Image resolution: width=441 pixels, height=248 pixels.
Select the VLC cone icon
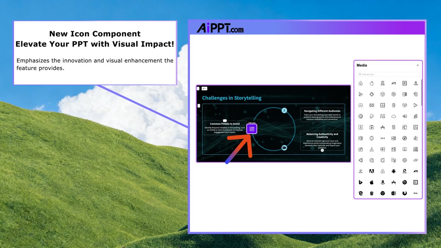pyautogui.click(x=372, y=149)
